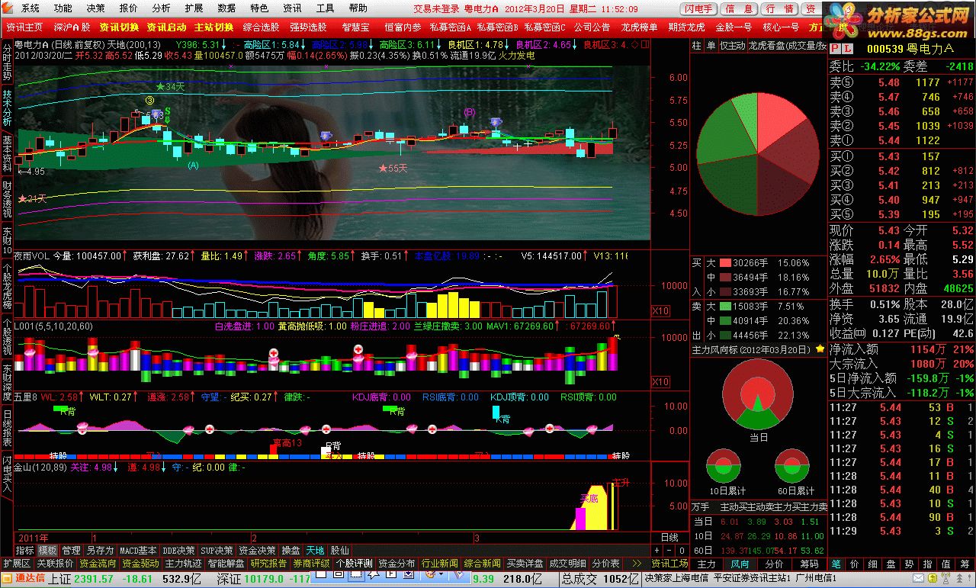This screenshot has height=588, width=976.
Task: Select the 筹码 tab under flow panel
Action: pos(809,564)
